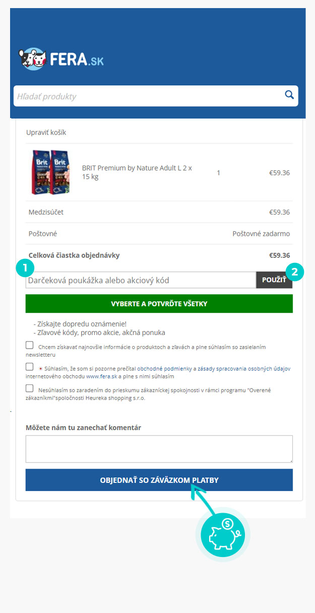This screenshot has width=315, height=613.
Task: Click the piggy bank savings icon
Action: [223, 535]
